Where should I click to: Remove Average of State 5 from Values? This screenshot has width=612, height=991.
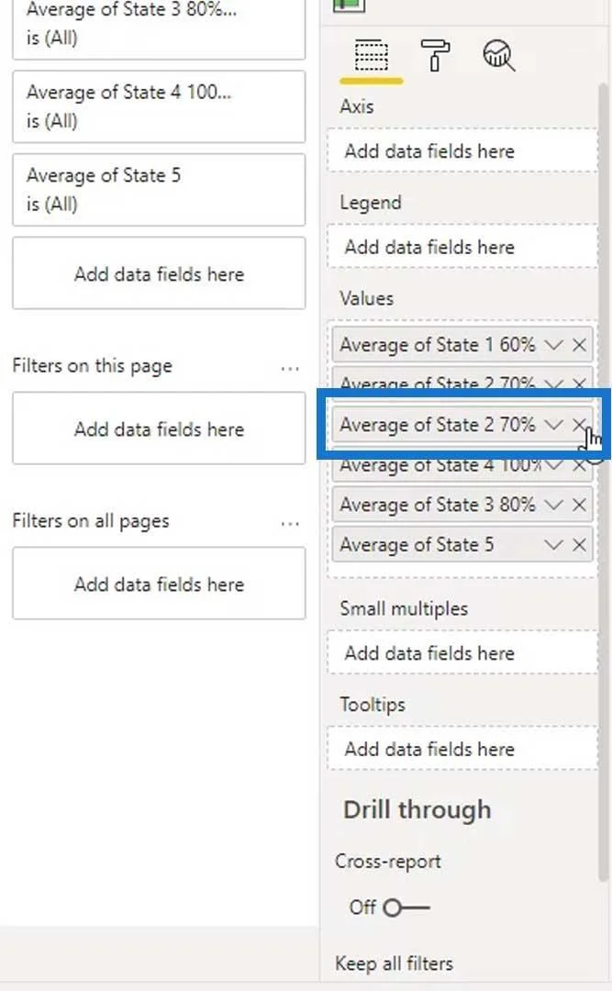579,545
